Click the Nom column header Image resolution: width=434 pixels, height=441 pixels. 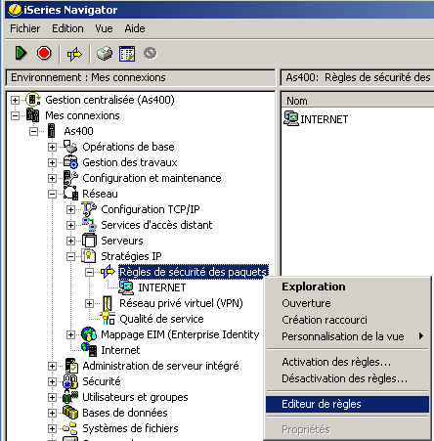358,101
